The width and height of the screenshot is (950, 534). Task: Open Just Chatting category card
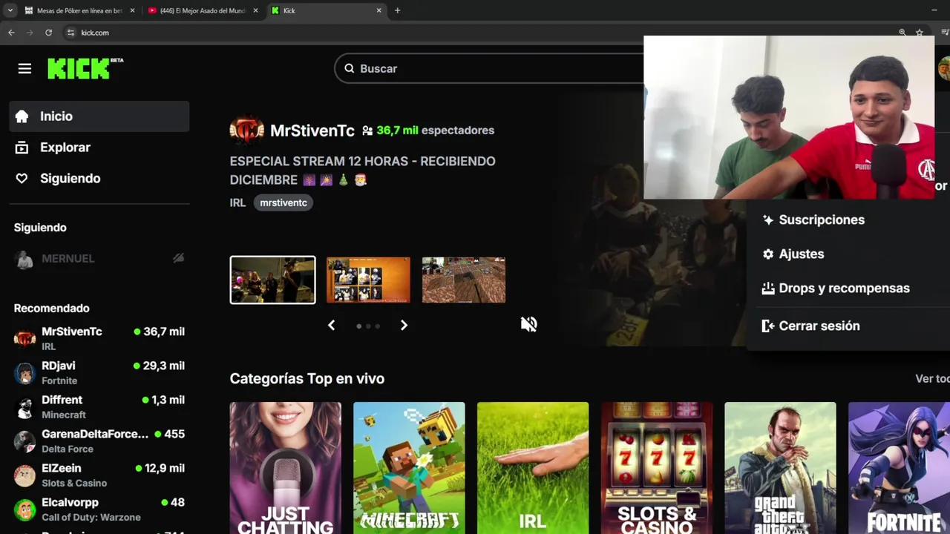click(286, 468)
